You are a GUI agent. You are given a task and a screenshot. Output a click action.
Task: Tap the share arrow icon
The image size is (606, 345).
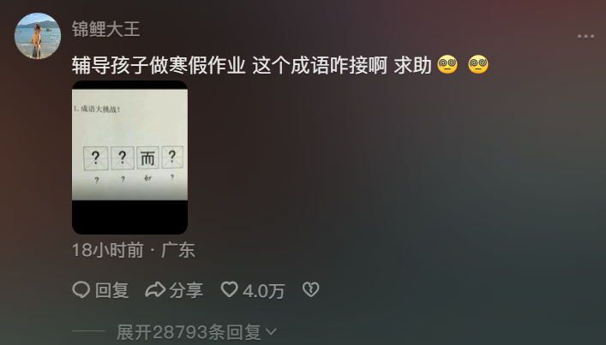[x=155, y=290]
